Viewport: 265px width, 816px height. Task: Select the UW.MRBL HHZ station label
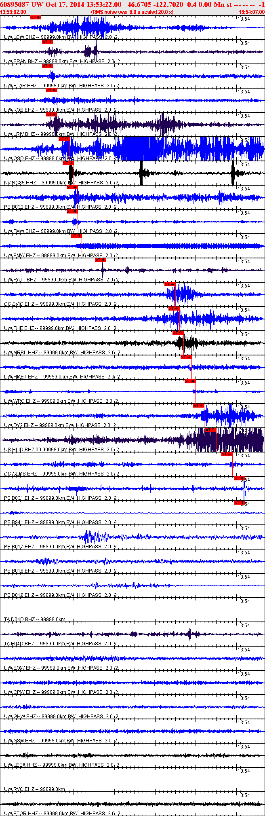click(x=21, y=353)
